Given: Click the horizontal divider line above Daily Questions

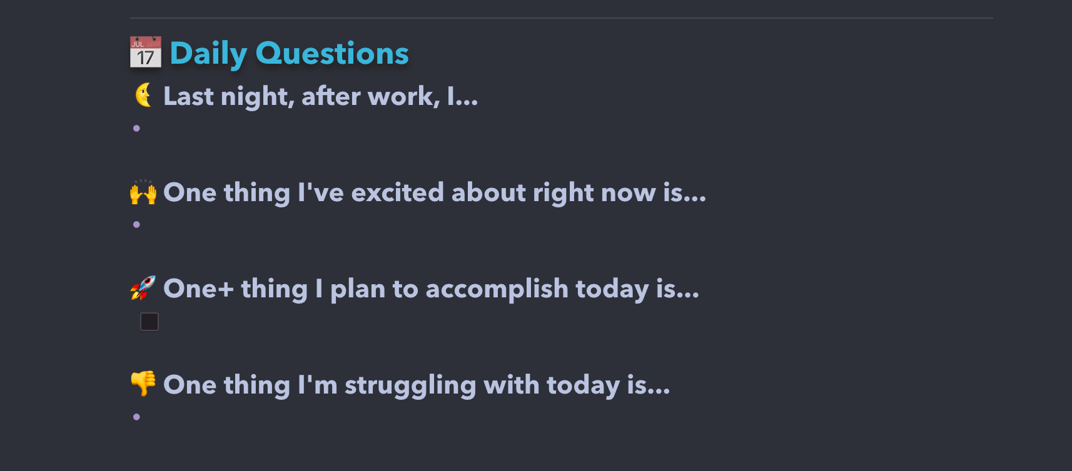Looking at the screenshot, I should point(561,18).
